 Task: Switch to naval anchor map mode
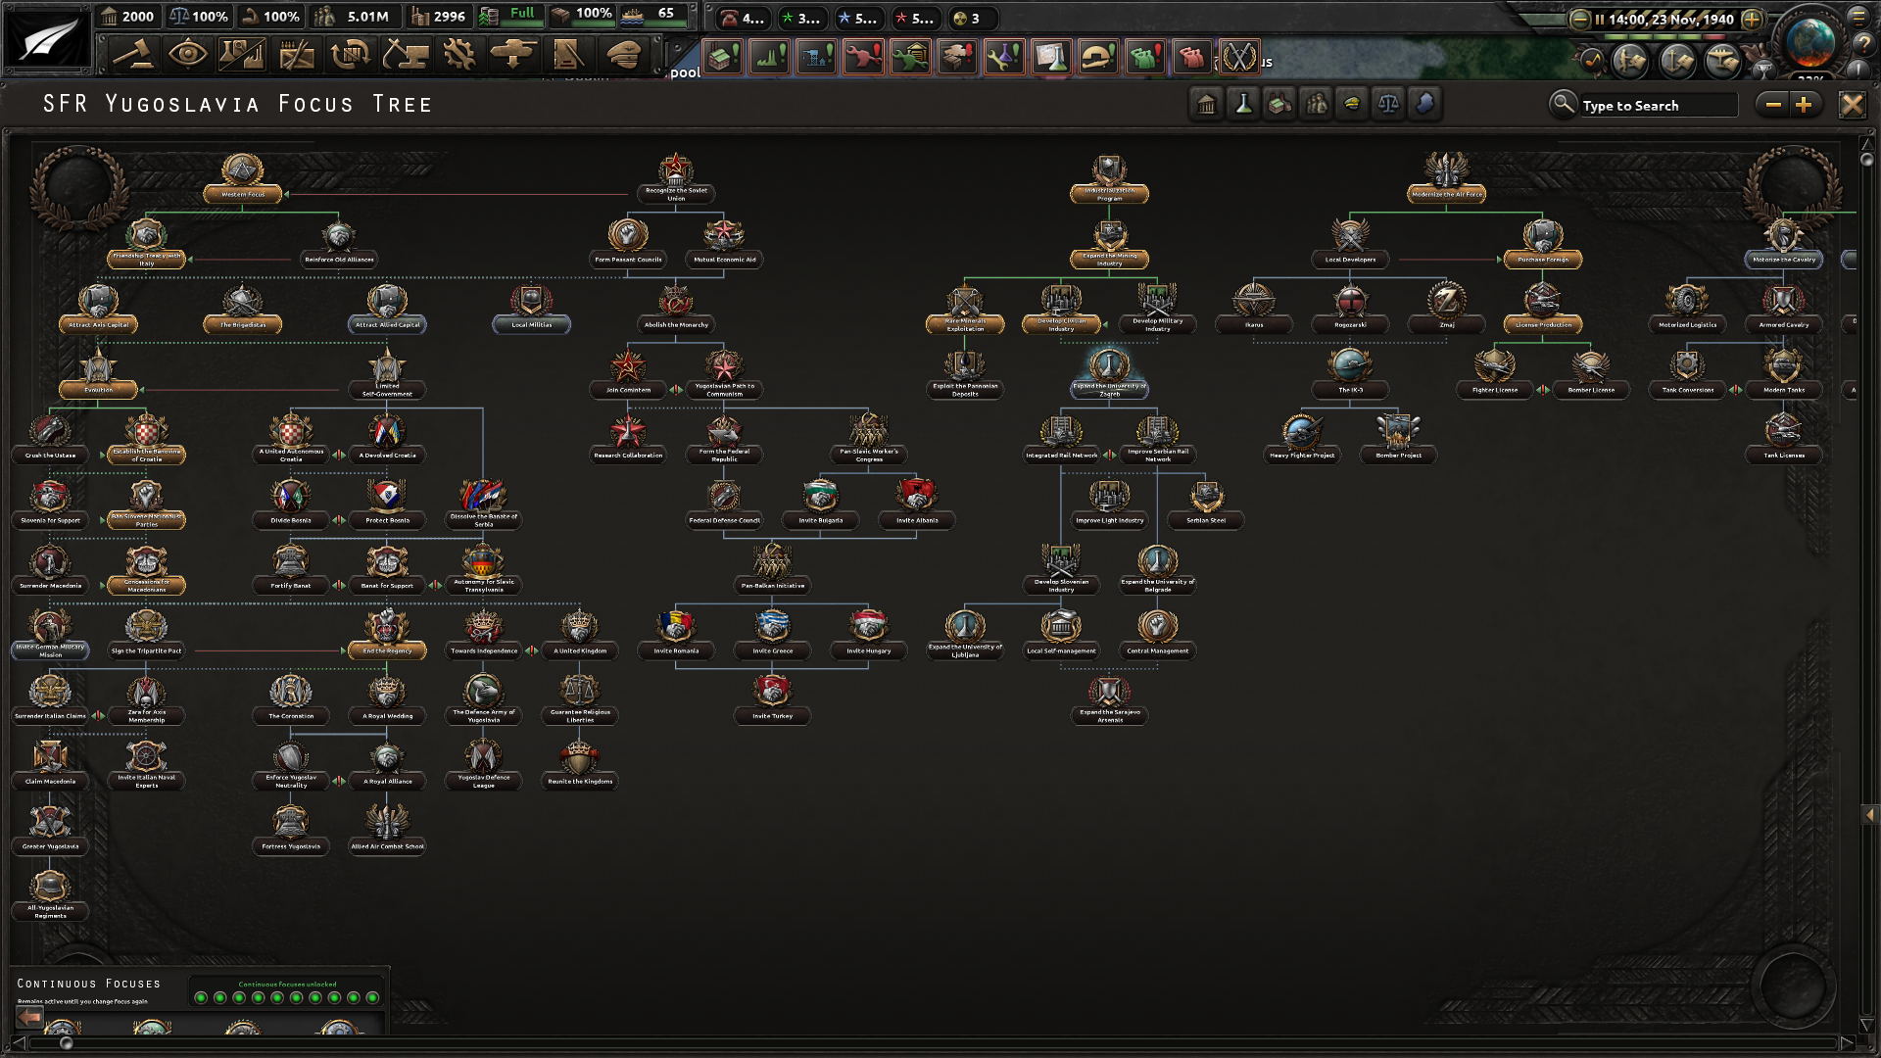click(x=1677, y=62)
